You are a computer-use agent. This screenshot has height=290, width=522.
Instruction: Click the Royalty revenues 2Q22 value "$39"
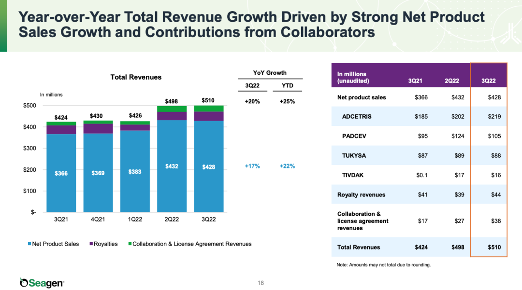pos(460,194)
